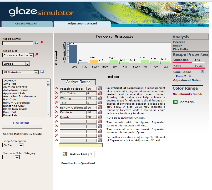
Task: Select Seger analysis view
Action: [177, 46]
